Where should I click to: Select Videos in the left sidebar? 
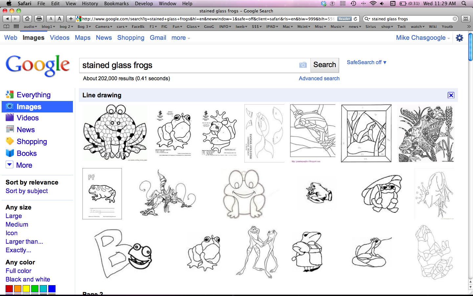(28, 118)
